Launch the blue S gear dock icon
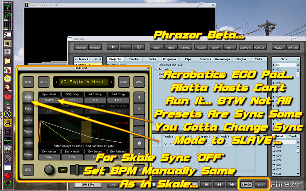 pos(8,114)
